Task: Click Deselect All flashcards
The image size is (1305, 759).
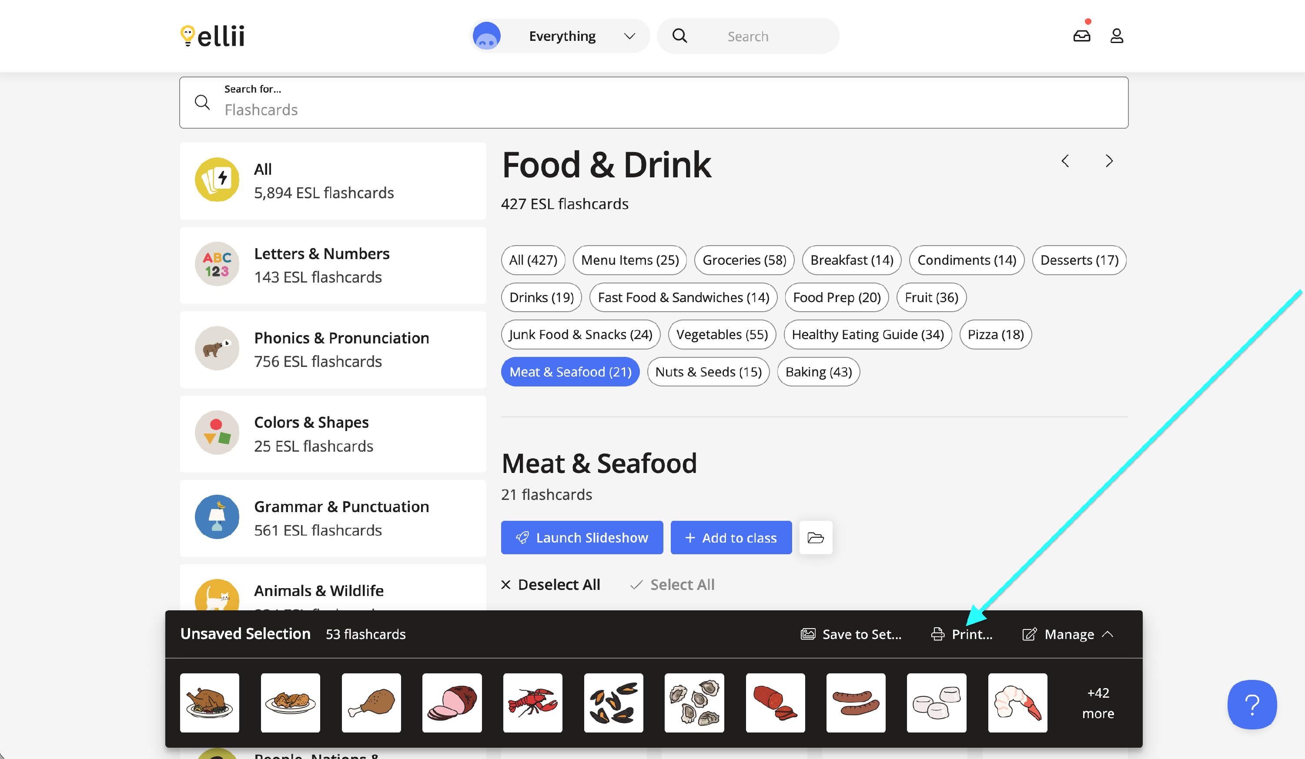Action: pyautogui.click(x=550, y=584)
